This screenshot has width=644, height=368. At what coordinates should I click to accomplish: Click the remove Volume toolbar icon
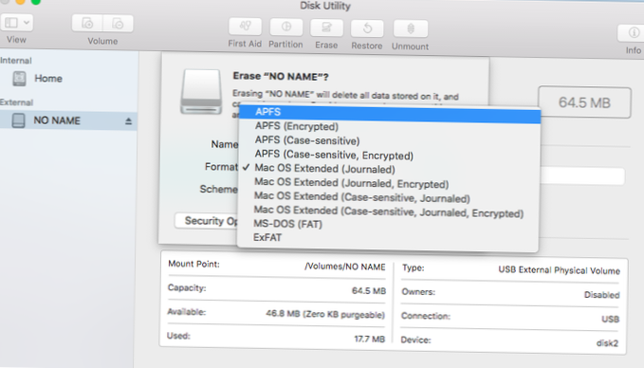click(x=118, y=24)
